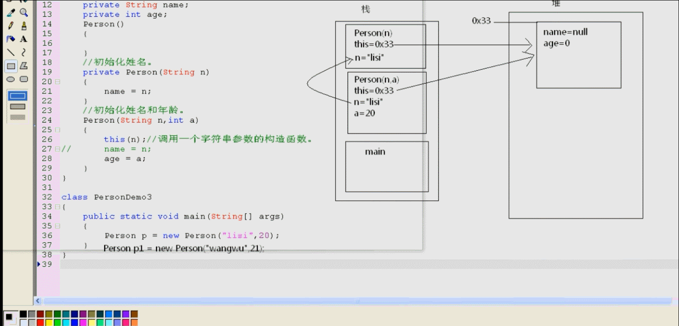Pick the magenta color swatch
Image resolution: width=679 pixels, height=326 pixels.
(83, 322)
